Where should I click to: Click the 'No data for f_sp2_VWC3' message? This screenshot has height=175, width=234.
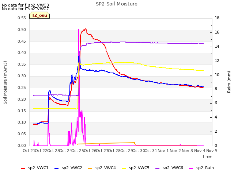tap(25, 5)
